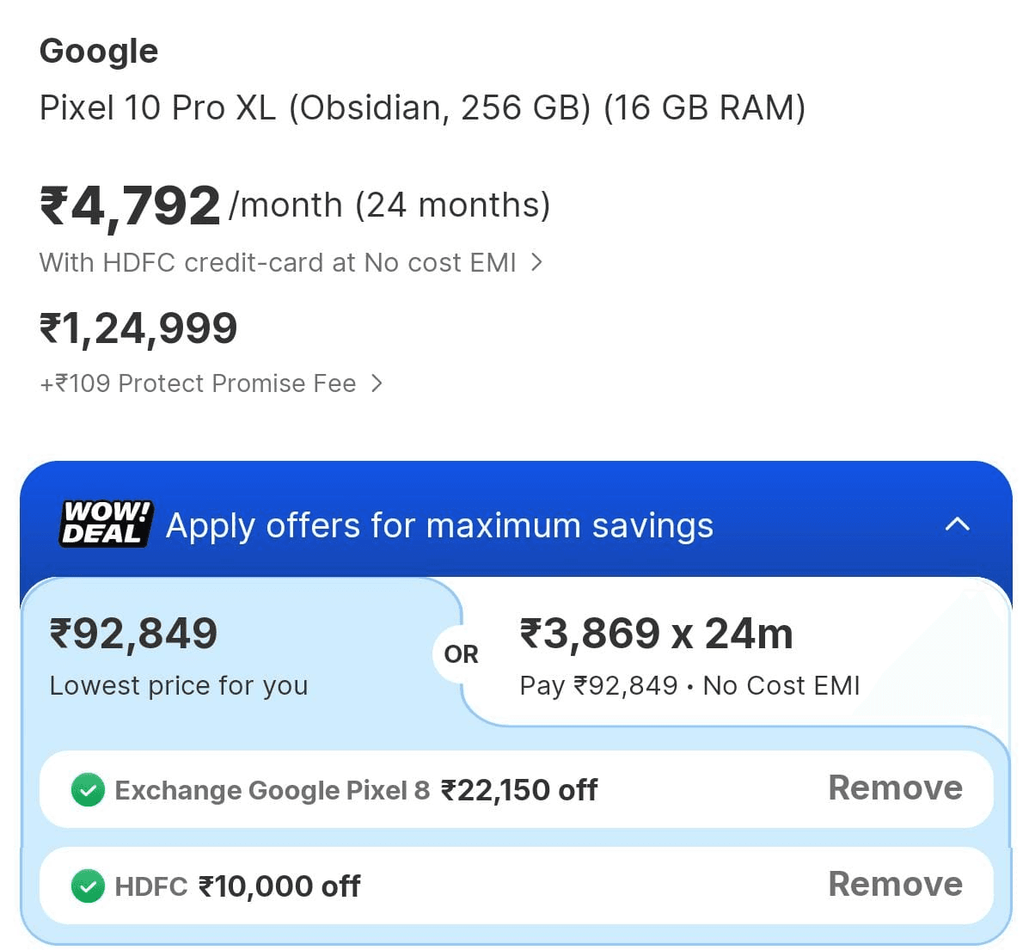The height and width of the screenshot is (950, 1023).
Task: Click the Exchange Google Pixel 8 ₹22,150 off text
Action: pos(356,790)
